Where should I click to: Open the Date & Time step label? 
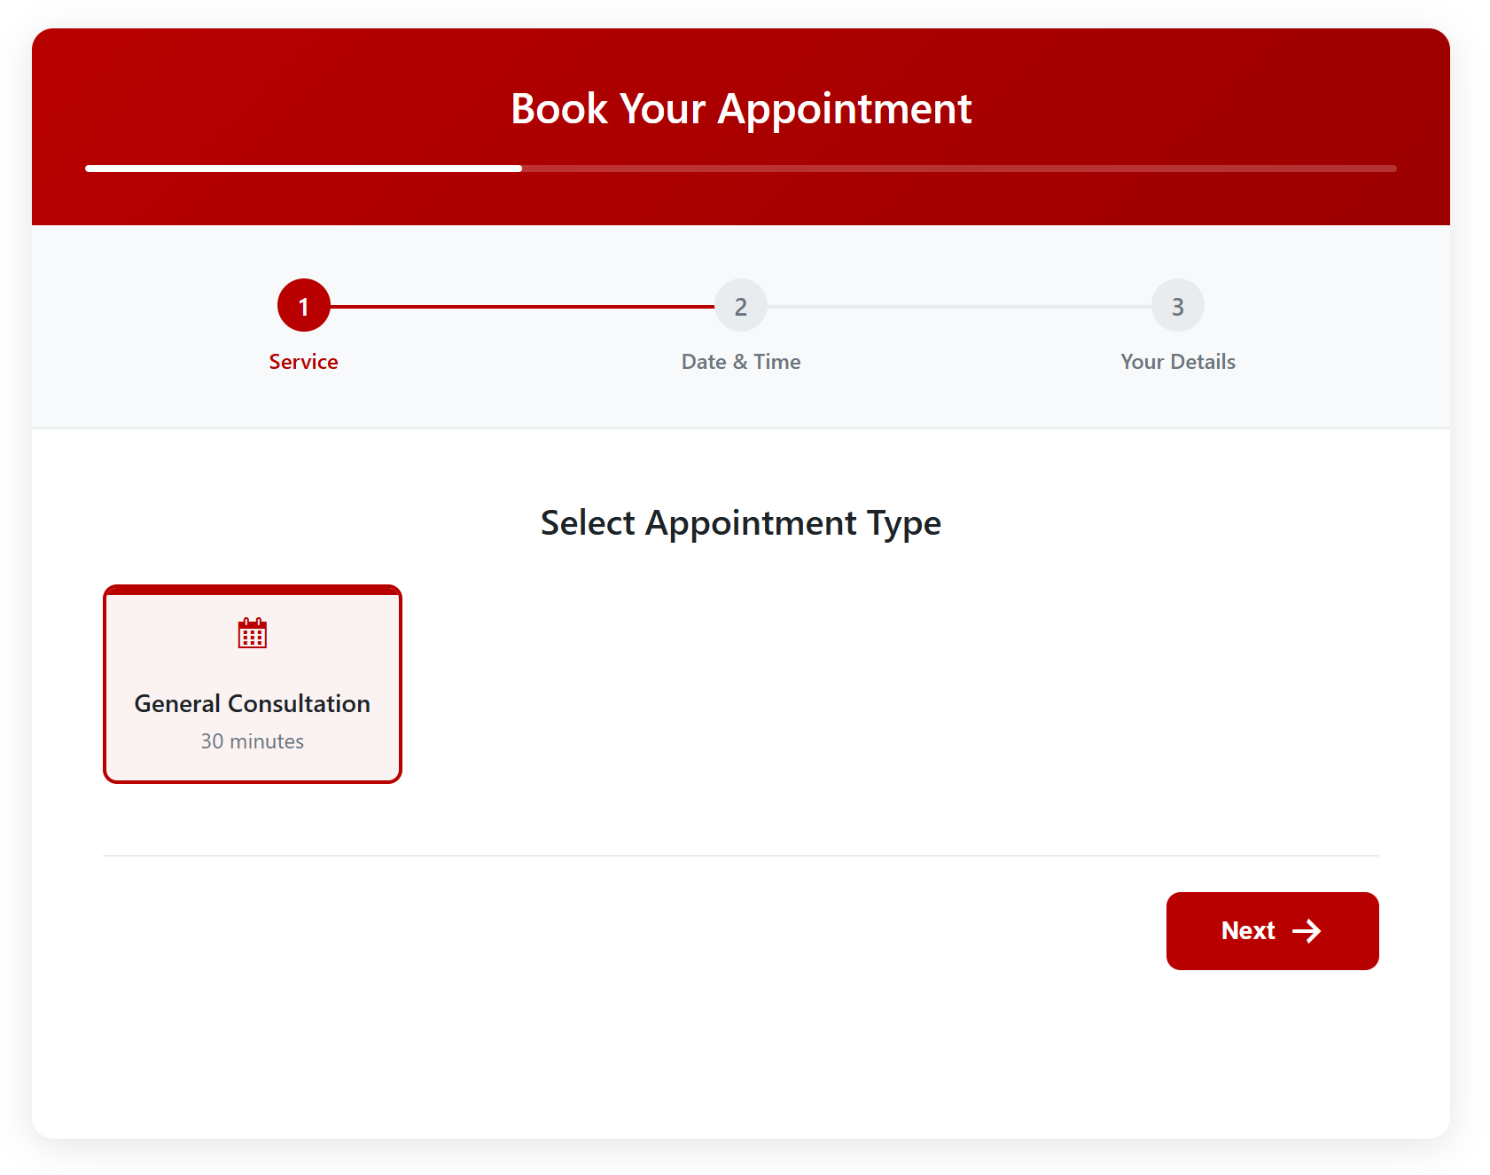click(741, 362)
